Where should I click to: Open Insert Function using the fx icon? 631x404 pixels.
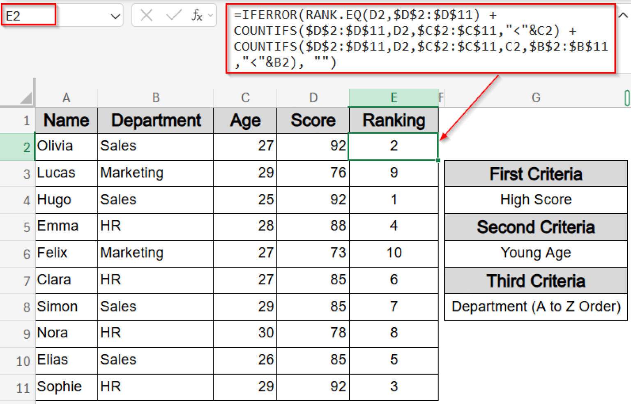tap(197, 15)
